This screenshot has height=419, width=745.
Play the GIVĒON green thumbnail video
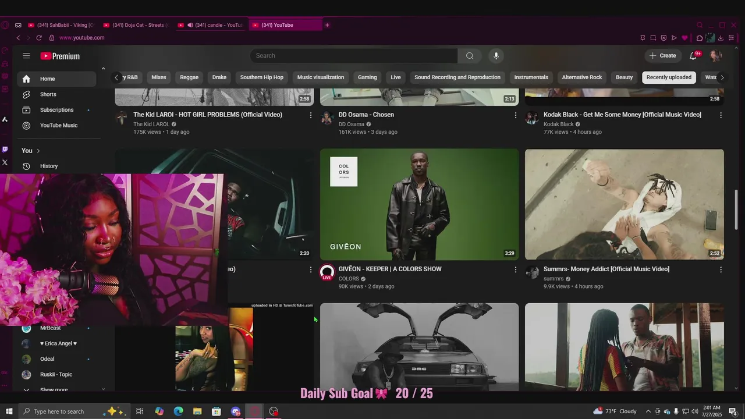[x=419, y=204]
